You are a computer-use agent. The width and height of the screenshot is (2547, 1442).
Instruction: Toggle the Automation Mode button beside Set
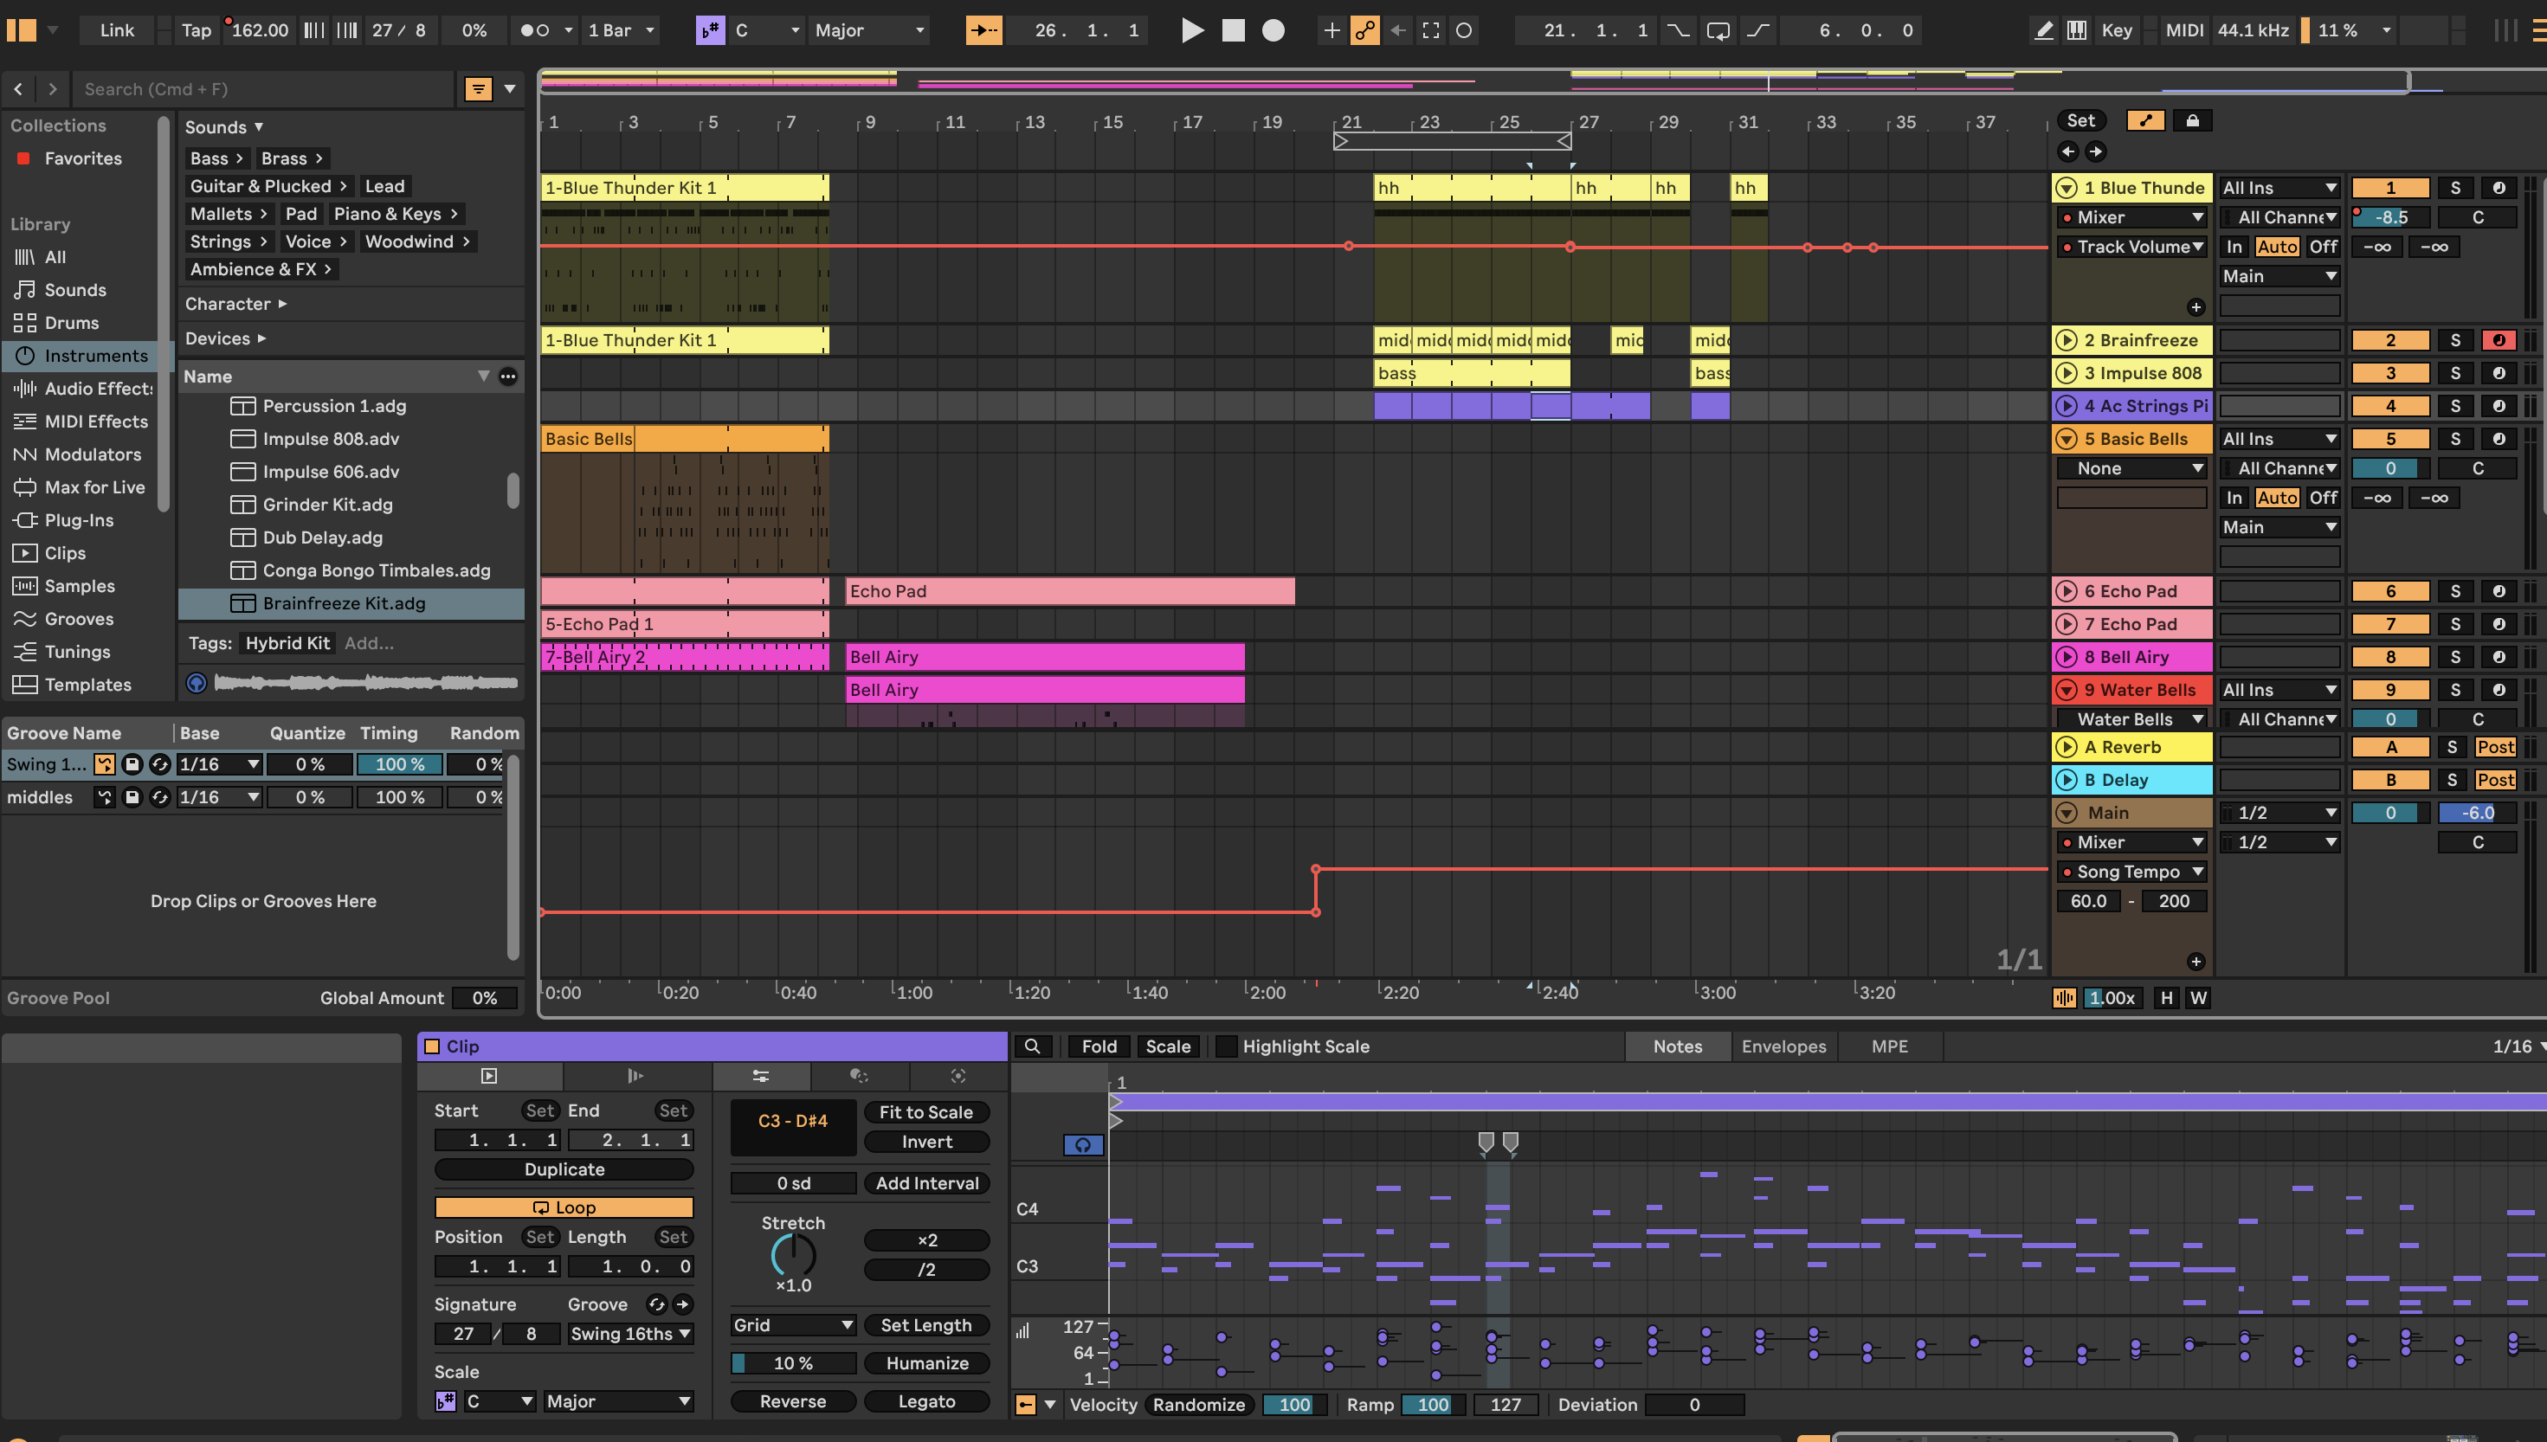pyautogui.click(x=2145, y=121)
